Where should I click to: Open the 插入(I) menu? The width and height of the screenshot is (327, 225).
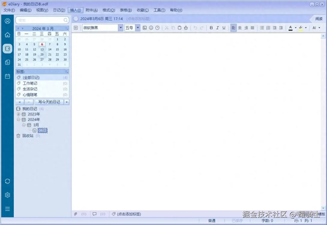pyautogui.click(x=76, y=10)
